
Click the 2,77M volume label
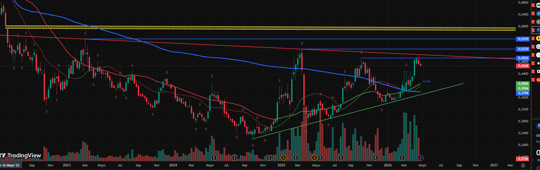pos(522,159)
